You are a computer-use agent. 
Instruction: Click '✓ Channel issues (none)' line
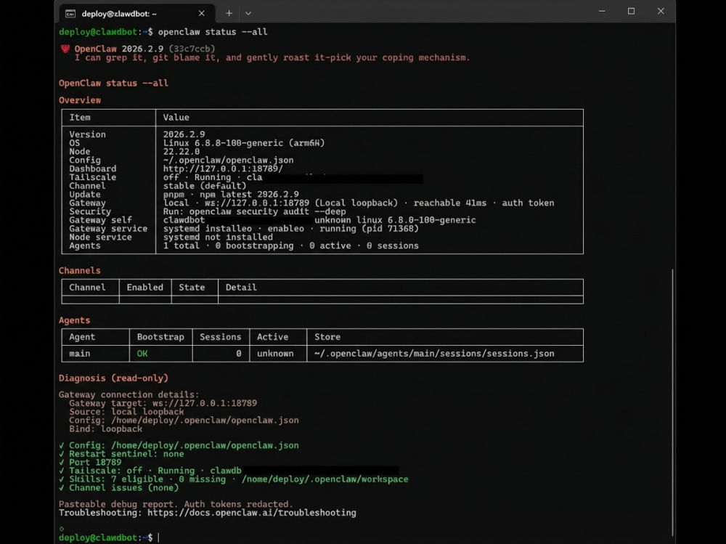[x=118, y=488]
